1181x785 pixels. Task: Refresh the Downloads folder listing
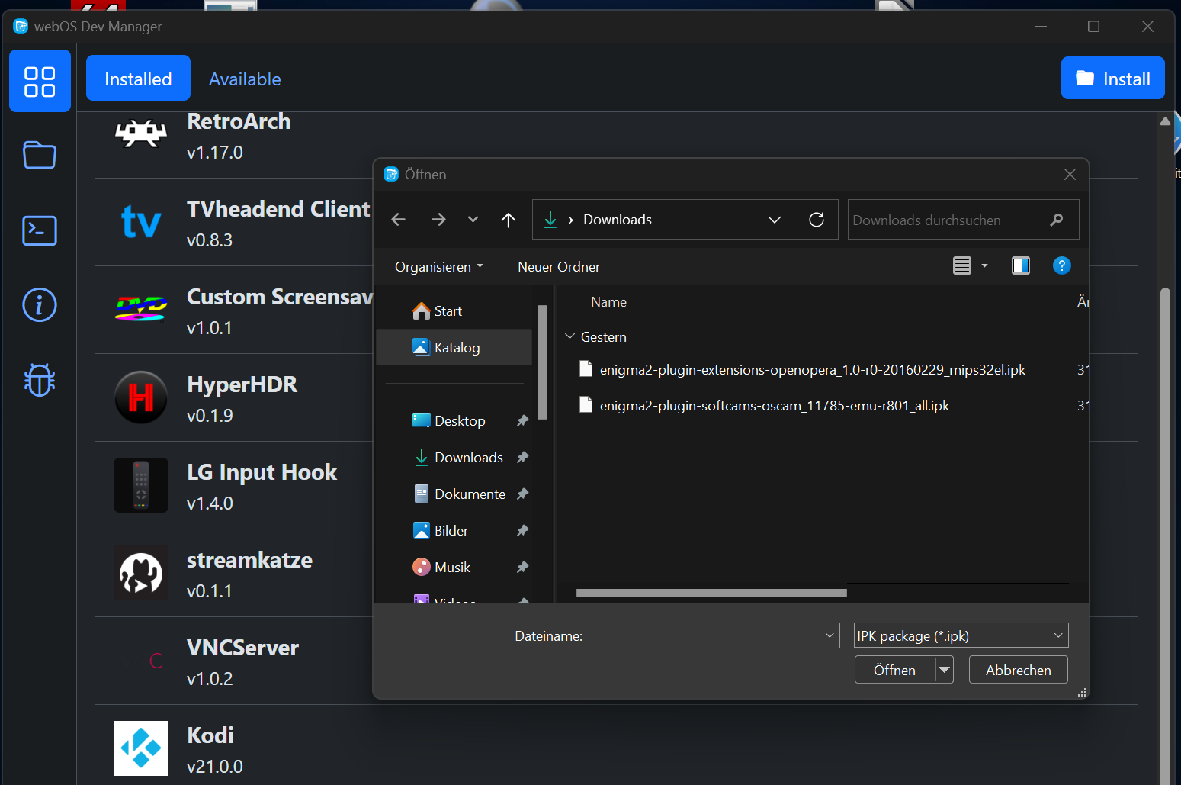(817, 219)
